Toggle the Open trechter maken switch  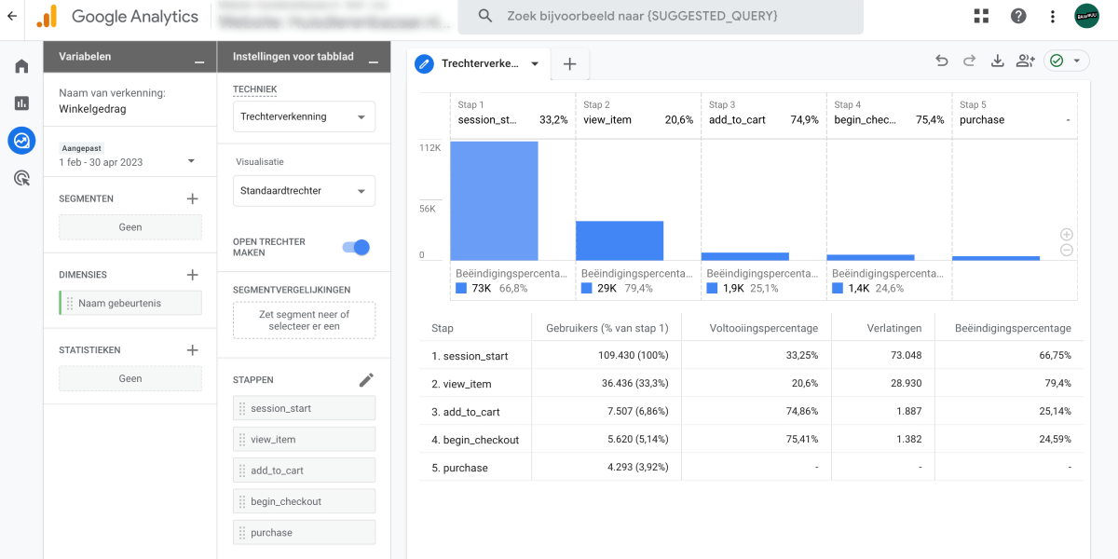point(356,247)
